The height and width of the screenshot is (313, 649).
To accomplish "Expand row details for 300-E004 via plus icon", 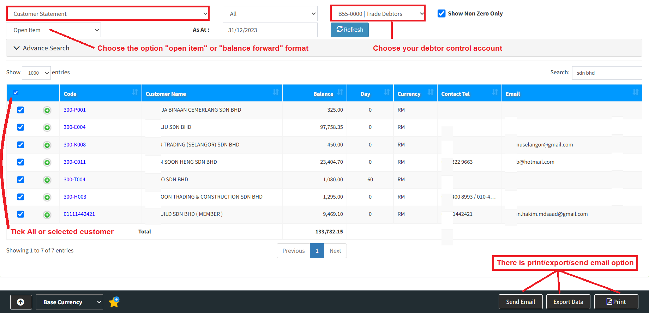I will (47, 127).
